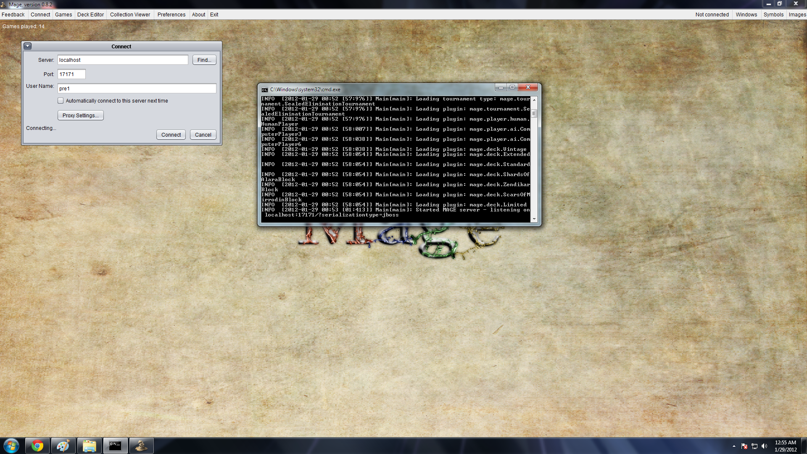Toggle automatically connect to this server
This screenshot has width=807, height=454.
61,101
